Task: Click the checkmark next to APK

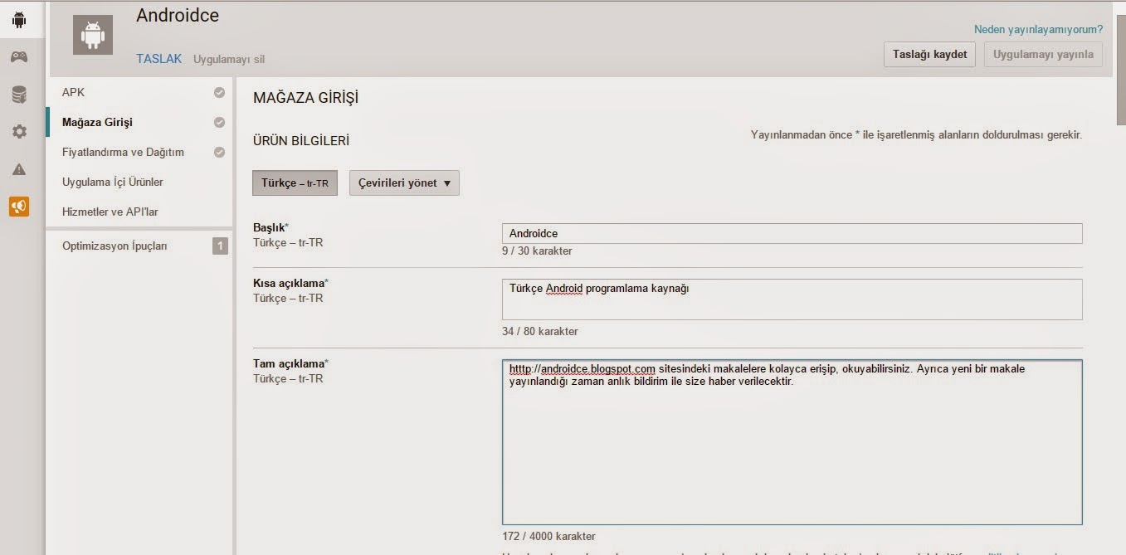Action: [219, 92]
